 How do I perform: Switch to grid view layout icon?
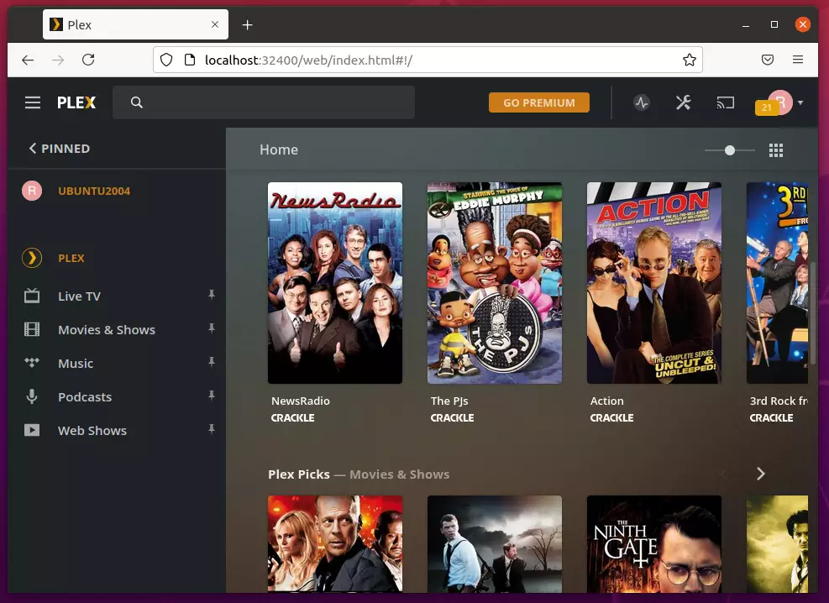775,150
